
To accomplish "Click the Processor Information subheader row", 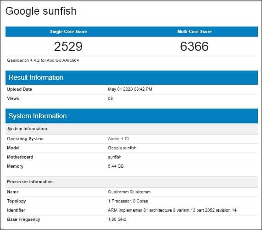I will point(132,182).
